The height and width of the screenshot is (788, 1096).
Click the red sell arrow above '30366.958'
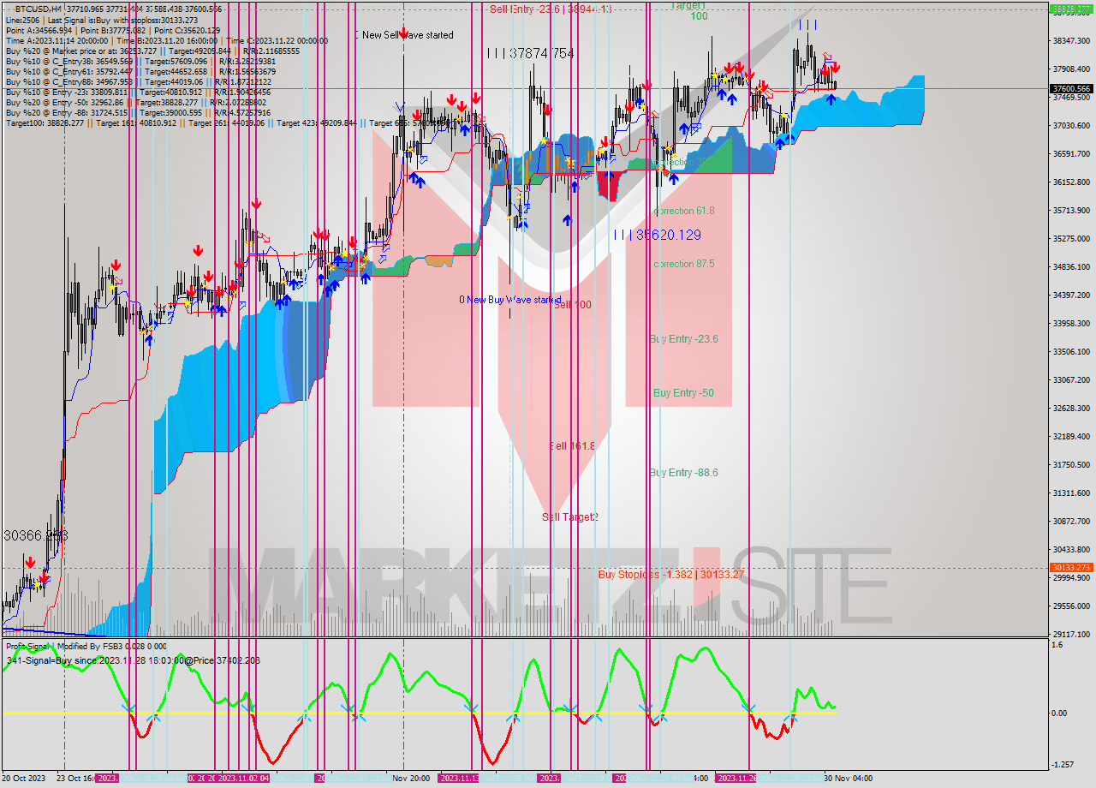(31, 563)
